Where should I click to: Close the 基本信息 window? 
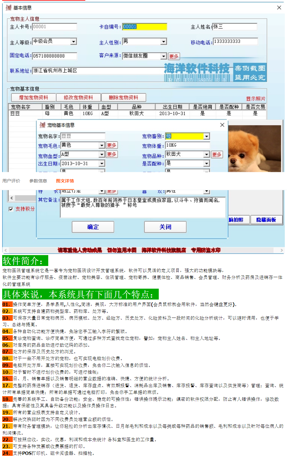click(x=279, y=8)
